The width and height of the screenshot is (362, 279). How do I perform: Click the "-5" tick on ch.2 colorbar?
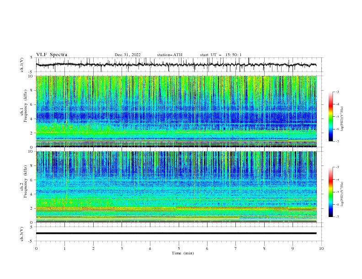(x=337, y=192)
